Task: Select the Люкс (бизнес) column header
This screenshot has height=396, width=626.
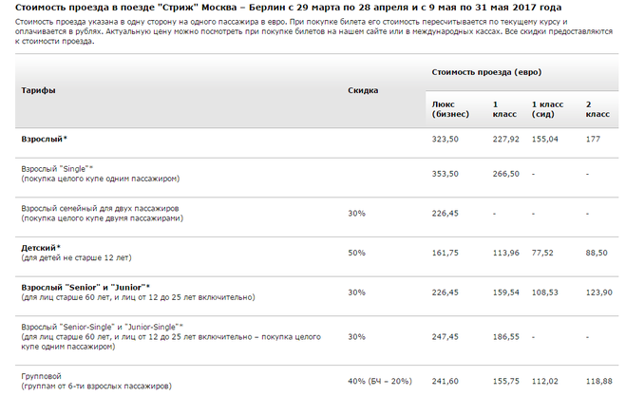Action: [x=450, y=109]
